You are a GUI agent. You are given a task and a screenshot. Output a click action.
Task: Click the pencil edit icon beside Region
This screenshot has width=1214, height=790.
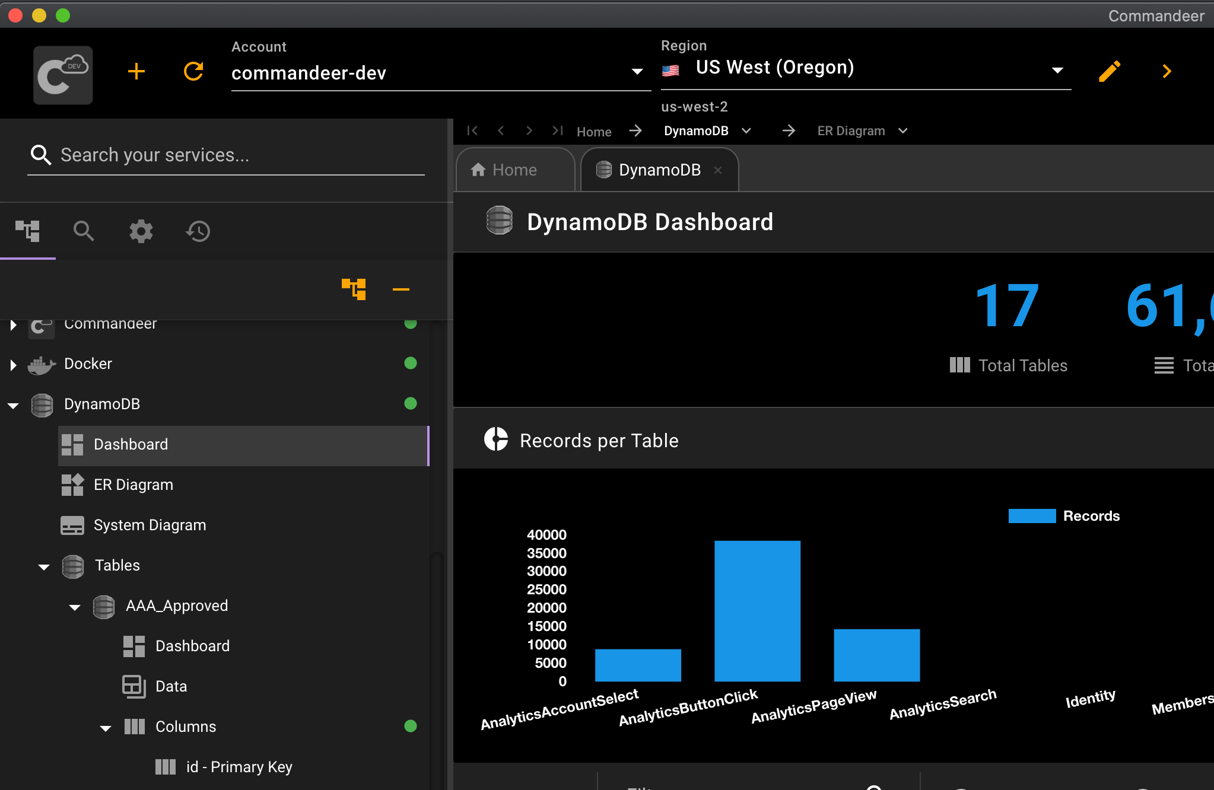pyautogui.click(x=1109, y=71)
